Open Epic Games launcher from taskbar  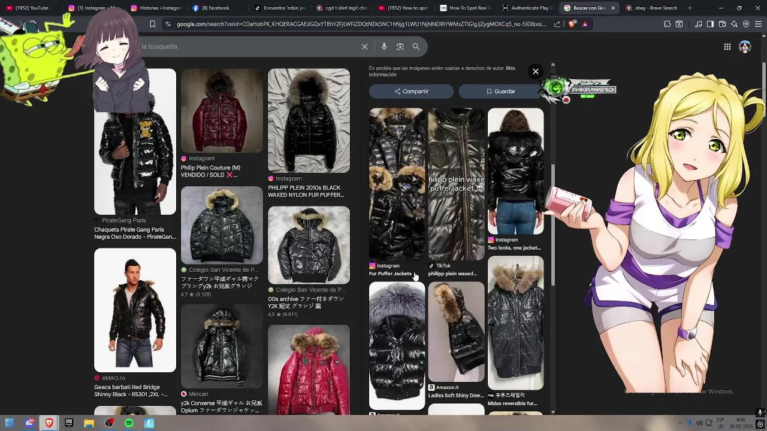click(69, 423)
